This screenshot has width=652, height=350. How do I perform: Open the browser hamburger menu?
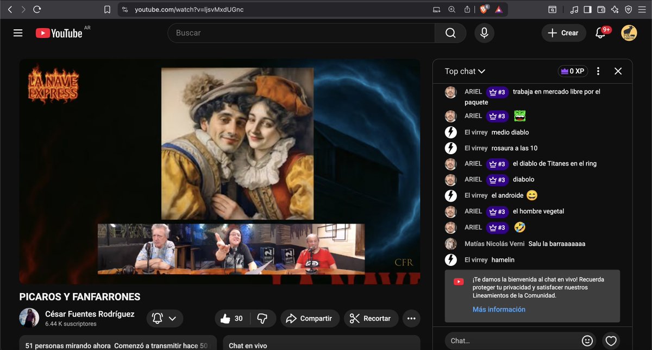coord(642,9)
